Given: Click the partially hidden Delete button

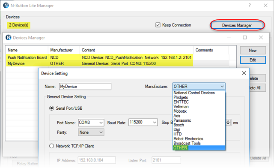Looking at the screenshot, I should click(x=258, y=78).
